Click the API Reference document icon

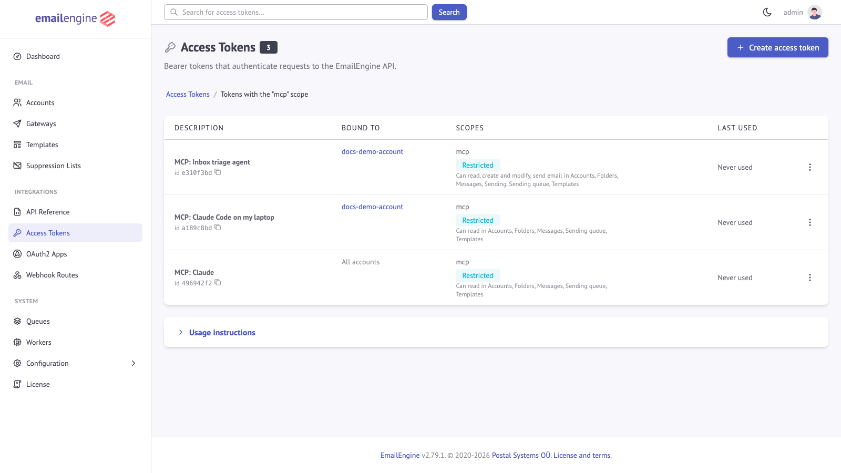tap(17, 212)
